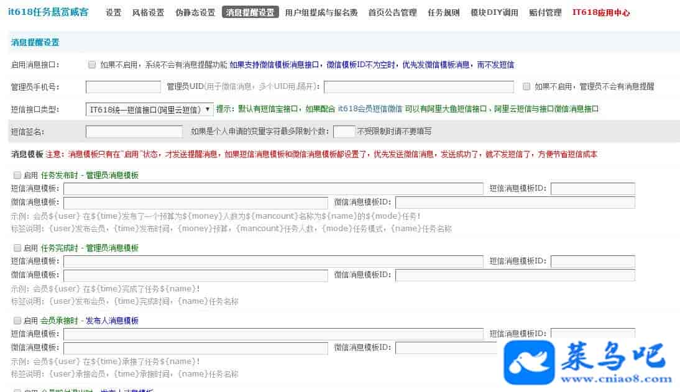
Task: Open 伪静态设置 tab
Action: click(195, 12)
